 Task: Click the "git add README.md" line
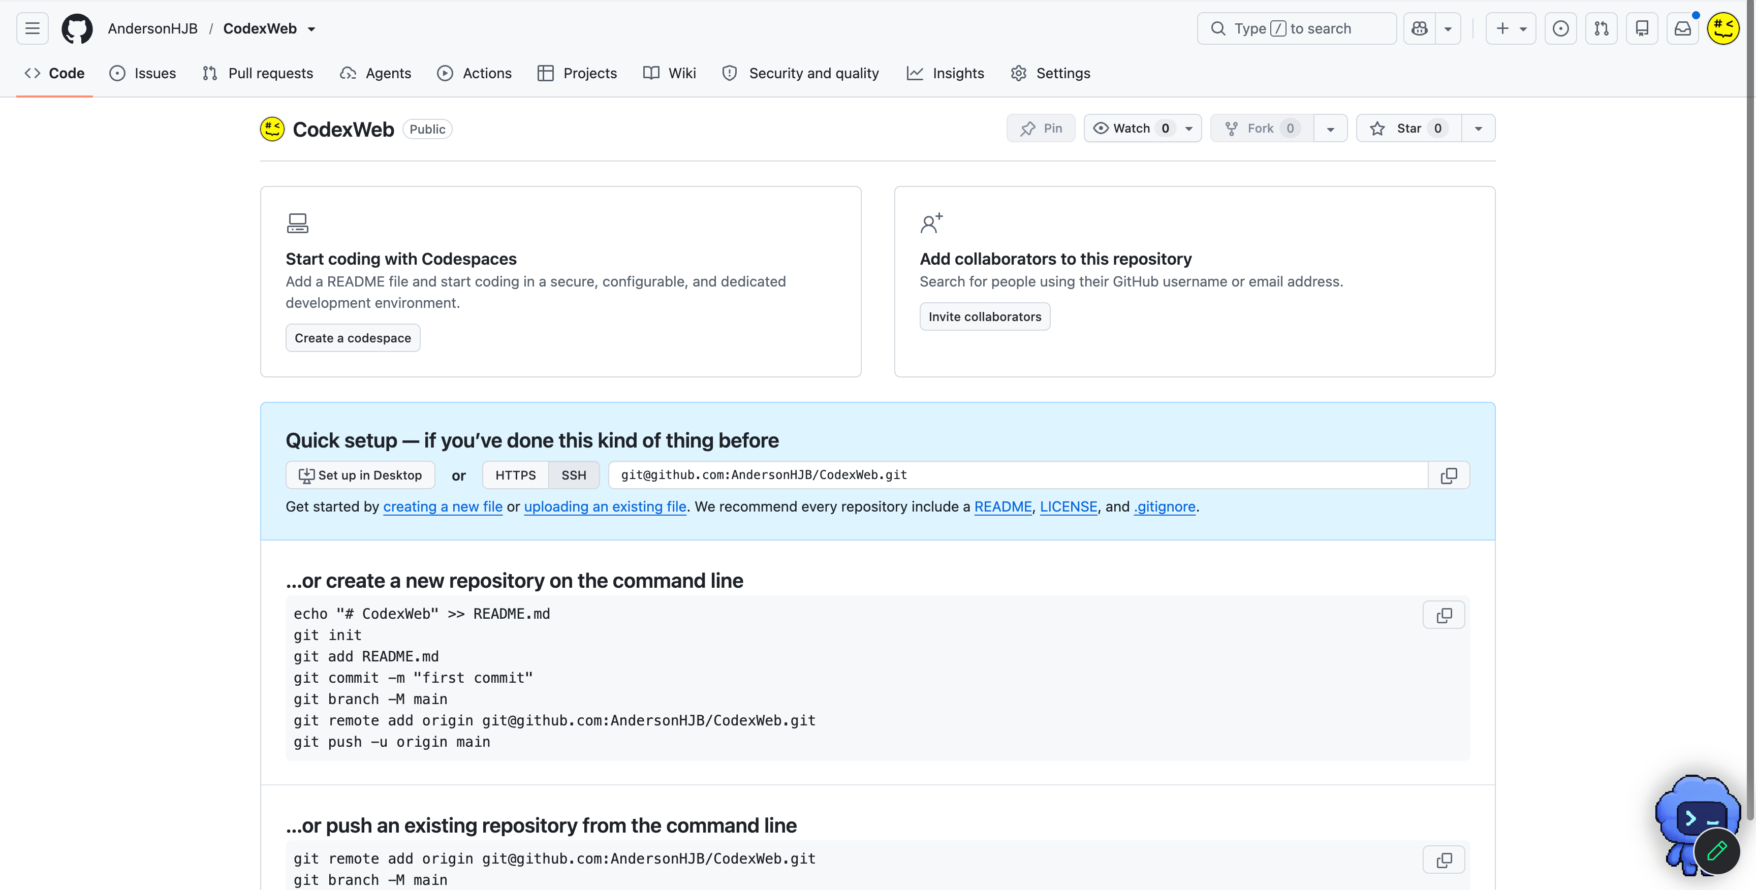(366, 656)
